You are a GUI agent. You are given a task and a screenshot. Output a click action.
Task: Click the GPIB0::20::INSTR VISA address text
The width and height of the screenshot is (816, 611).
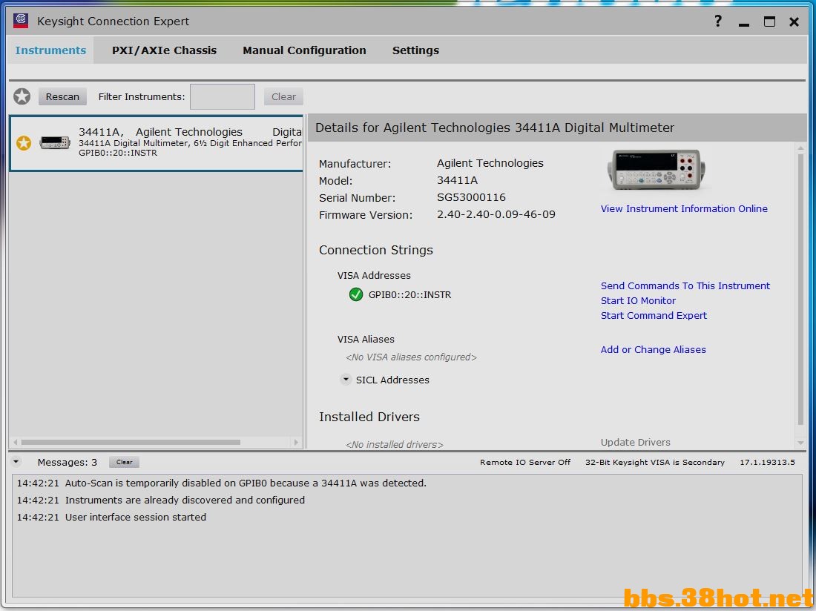point(409,295)
